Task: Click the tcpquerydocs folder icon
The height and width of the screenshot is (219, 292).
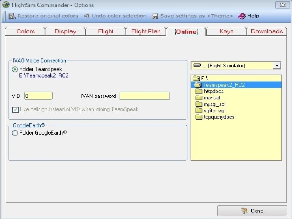Action: [199, 117]
